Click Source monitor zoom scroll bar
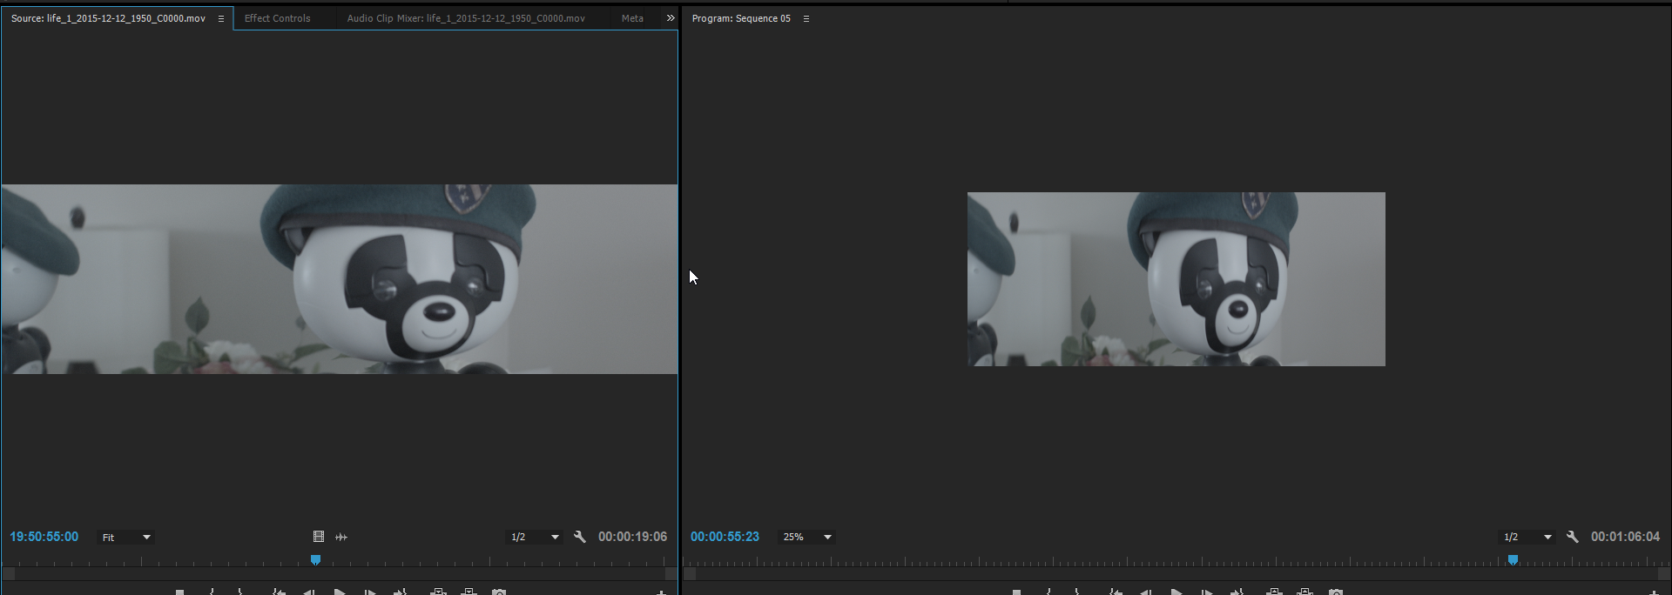The width and height of the screenshot is (1672, 595). point(340,574)
